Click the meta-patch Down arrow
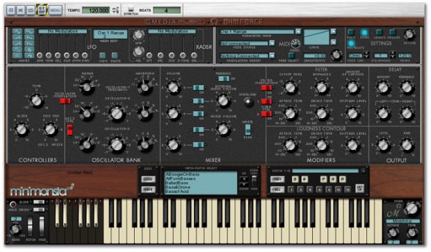The height and width of the screenshot is (252, 431). pyautogui.click(x=244, y=185)
